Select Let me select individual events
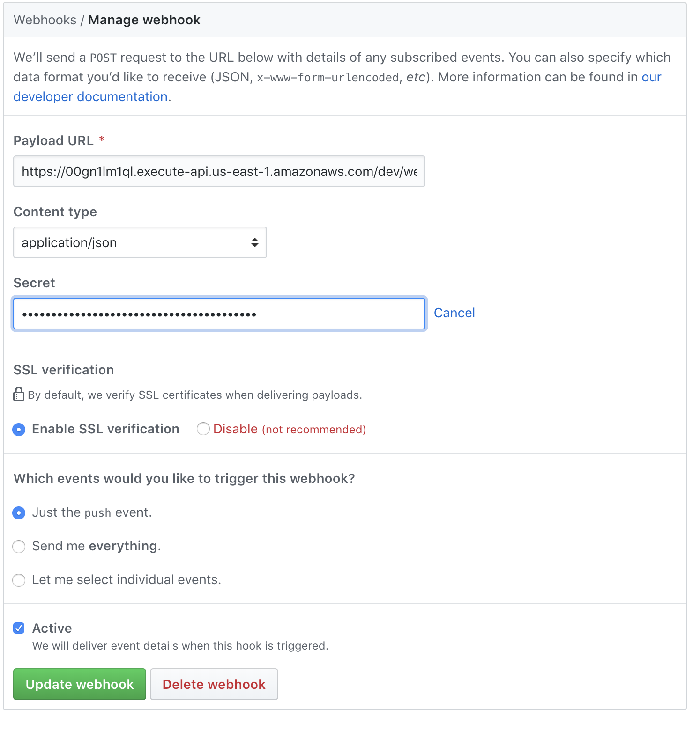This screenshot has height=731, width=700. point(19,580)
